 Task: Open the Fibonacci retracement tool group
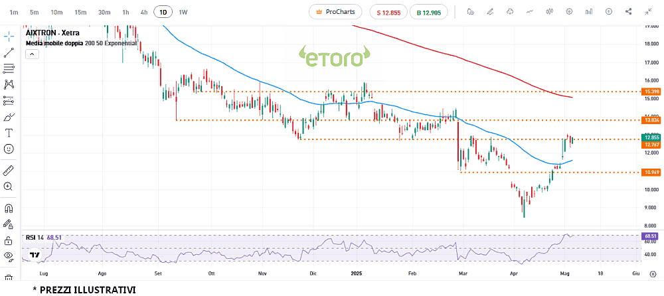point(9,68)
